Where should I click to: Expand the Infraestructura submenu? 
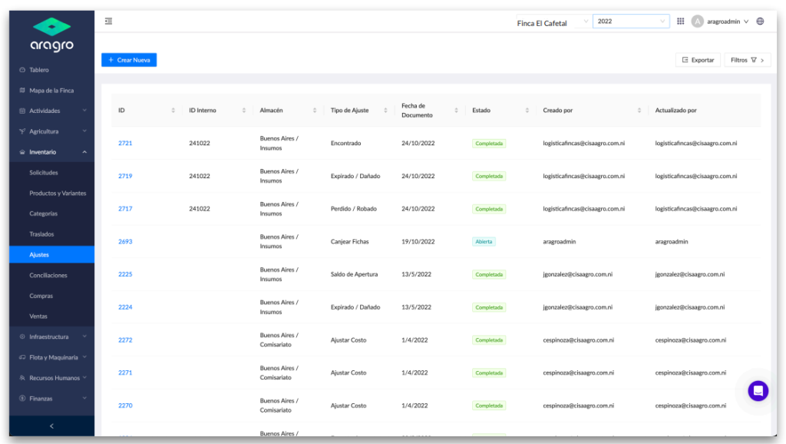(x=84, y=336)
